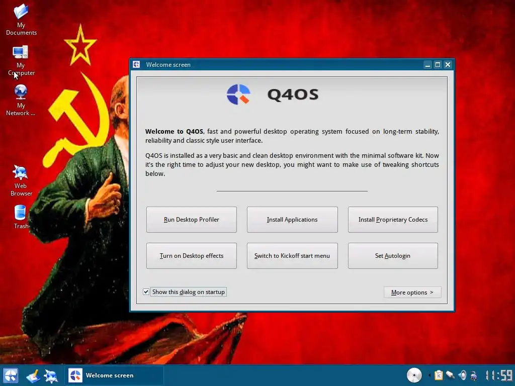The height and width of the screenshot is (386, 515).
Task: Maximize the Welcome screen window
Action: coord(438,65)
